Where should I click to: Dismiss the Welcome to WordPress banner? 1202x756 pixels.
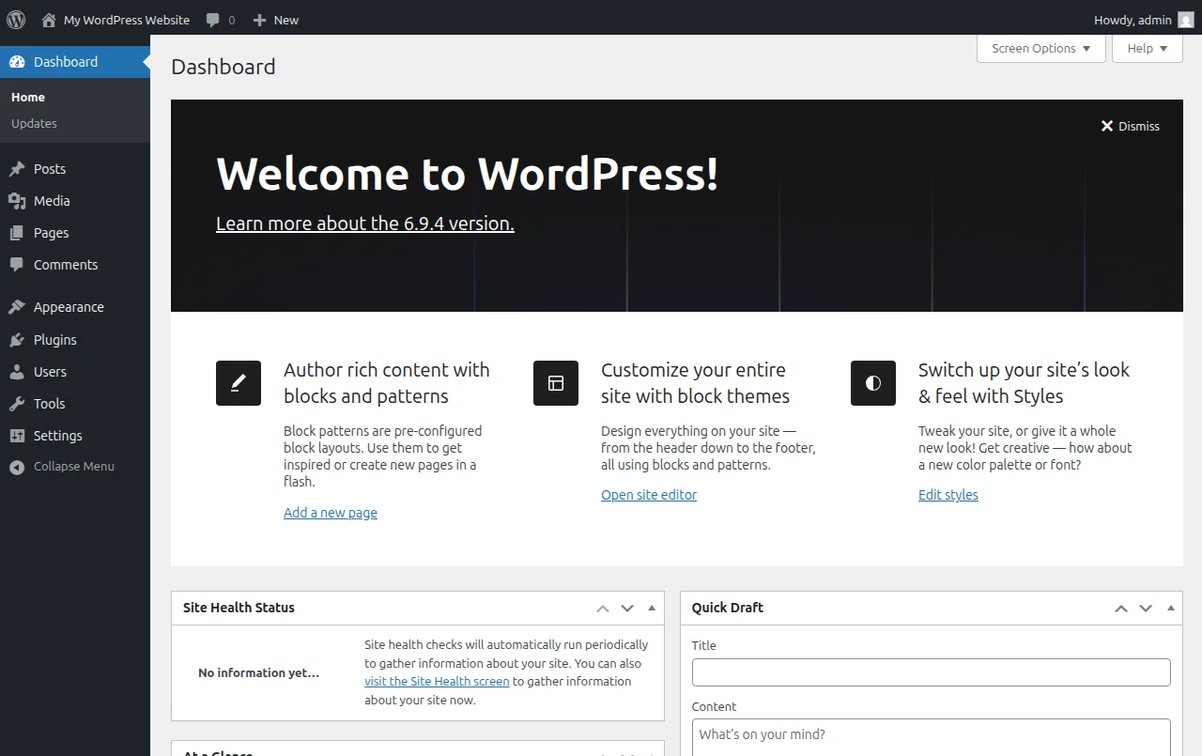pyautogui.click(x=1130, y=125)
